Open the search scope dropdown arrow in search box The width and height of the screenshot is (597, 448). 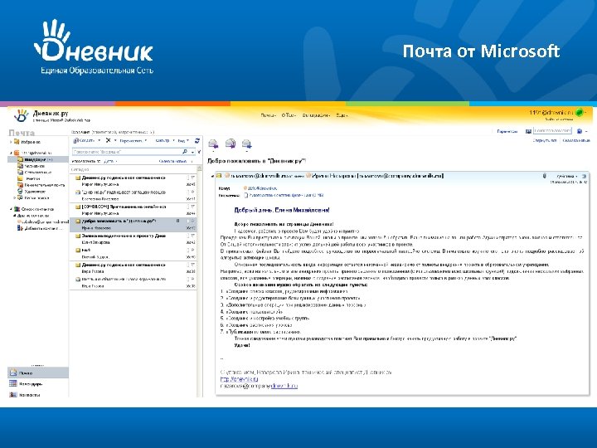pos(192,152)
